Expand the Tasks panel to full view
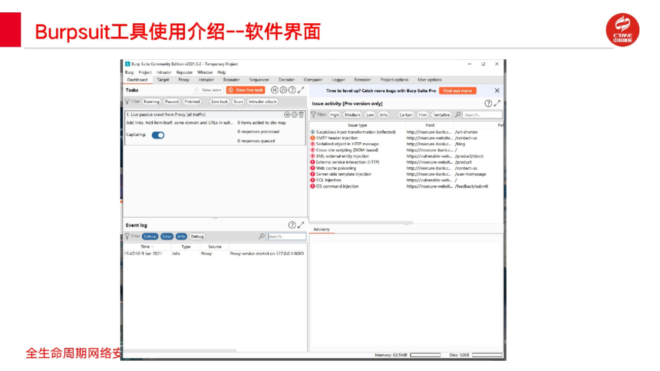Screen dimensions: 660x371 301,90
